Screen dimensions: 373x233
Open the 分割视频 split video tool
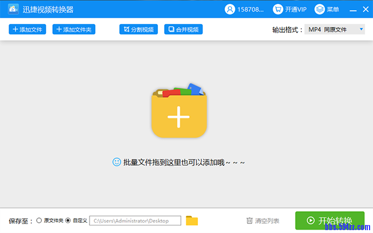click(x=138, y=29)
